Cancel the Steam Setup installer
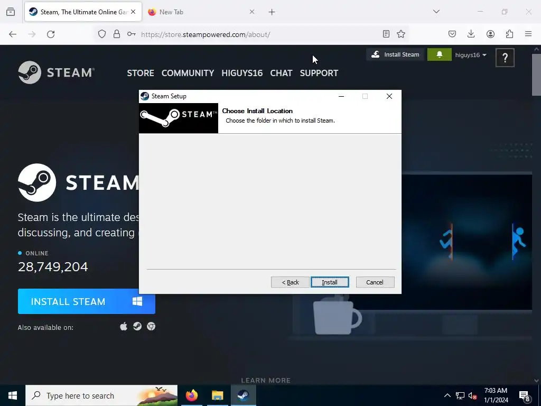This screenshot has height=406, width=541. (x=375, y=282)
